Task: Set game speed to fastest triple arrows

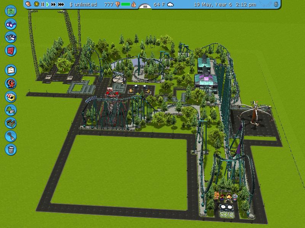Action: point(61,4)
